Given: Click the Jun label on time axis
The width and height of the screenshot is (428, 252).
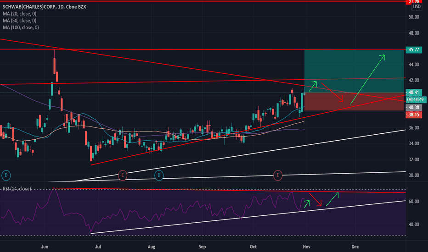Looking at the screenshot, I should tap(45, 247).
